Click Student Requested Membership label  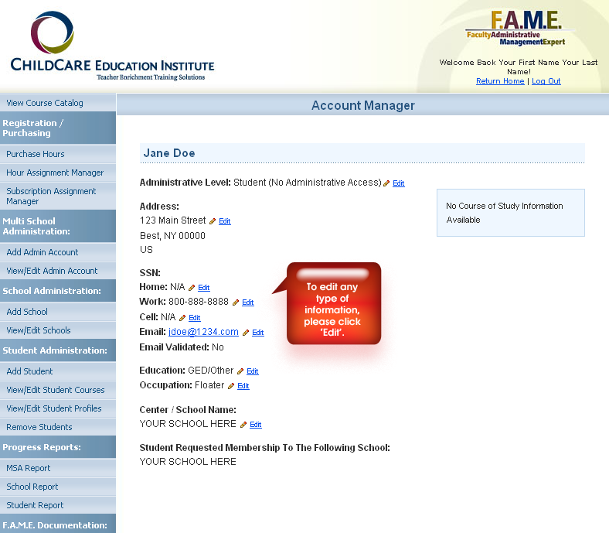click(x=264, y=448)
